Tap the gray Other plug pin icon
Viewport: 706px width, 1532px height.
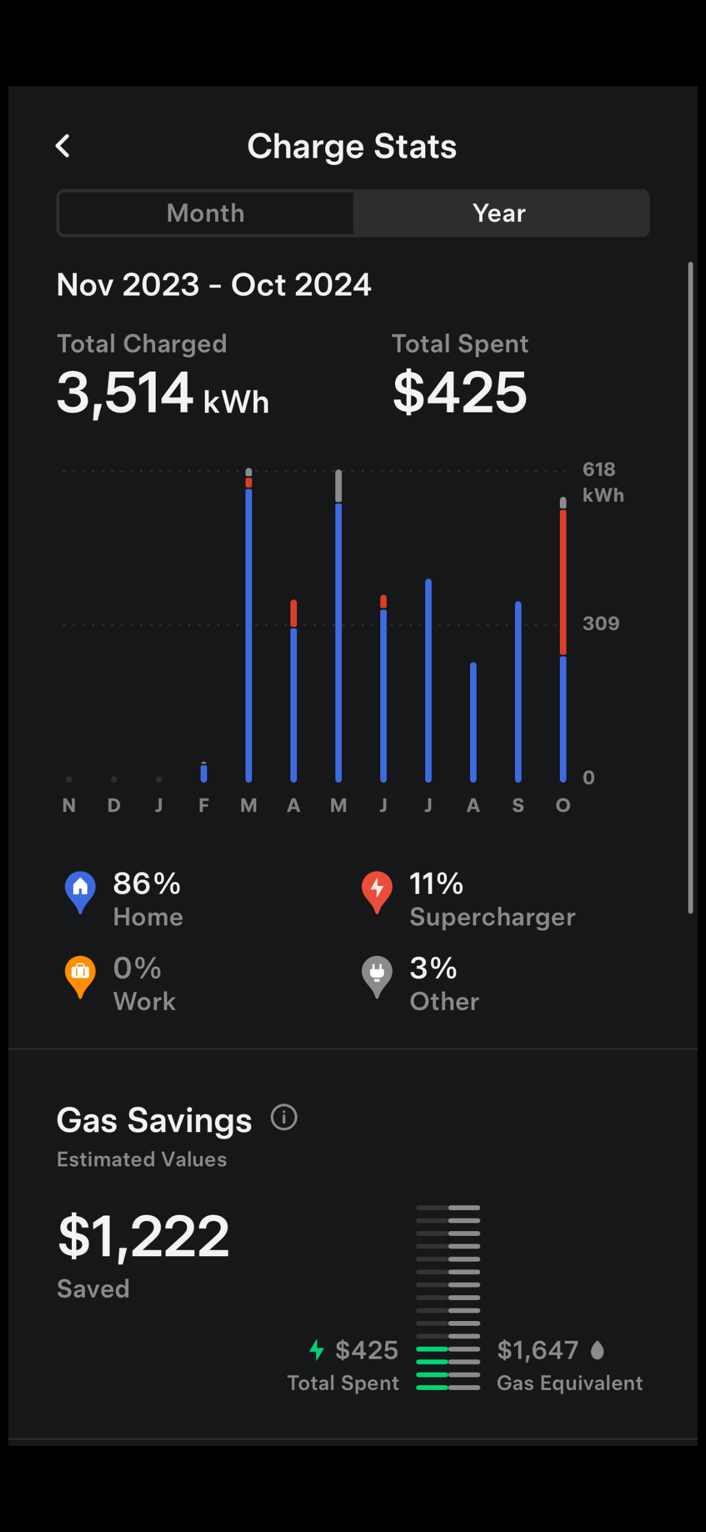click(x=377, y=976)
